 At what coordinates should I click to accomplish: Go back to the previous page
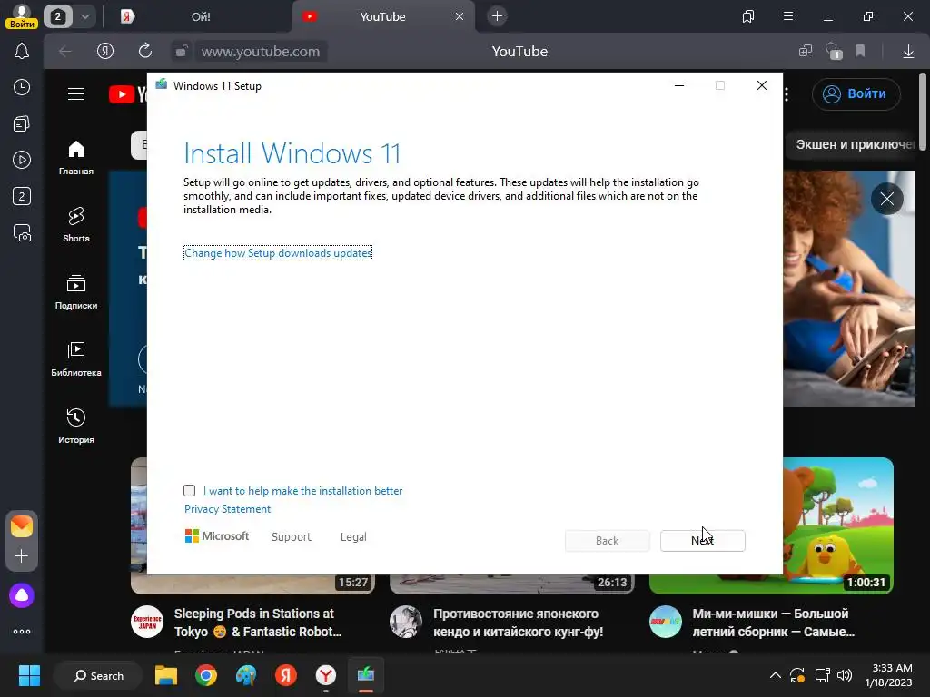coord(65,52)
